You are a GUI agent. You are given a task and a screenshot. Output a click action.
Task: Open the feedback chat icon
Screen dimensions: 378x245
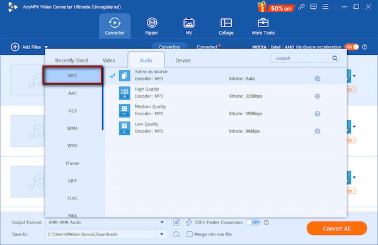313,7
